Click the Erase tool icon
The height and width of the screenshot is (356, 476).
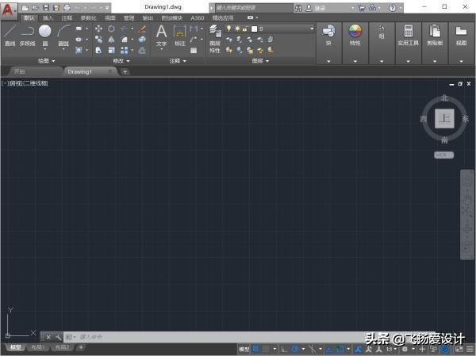pos(142,29)
